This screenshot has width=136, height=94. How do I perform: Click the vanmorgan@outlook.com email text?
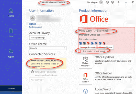[46, 75]
